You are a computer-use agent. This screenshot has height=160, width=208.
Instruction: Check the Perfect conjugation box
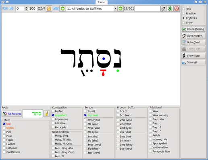[x=53, y=111]
